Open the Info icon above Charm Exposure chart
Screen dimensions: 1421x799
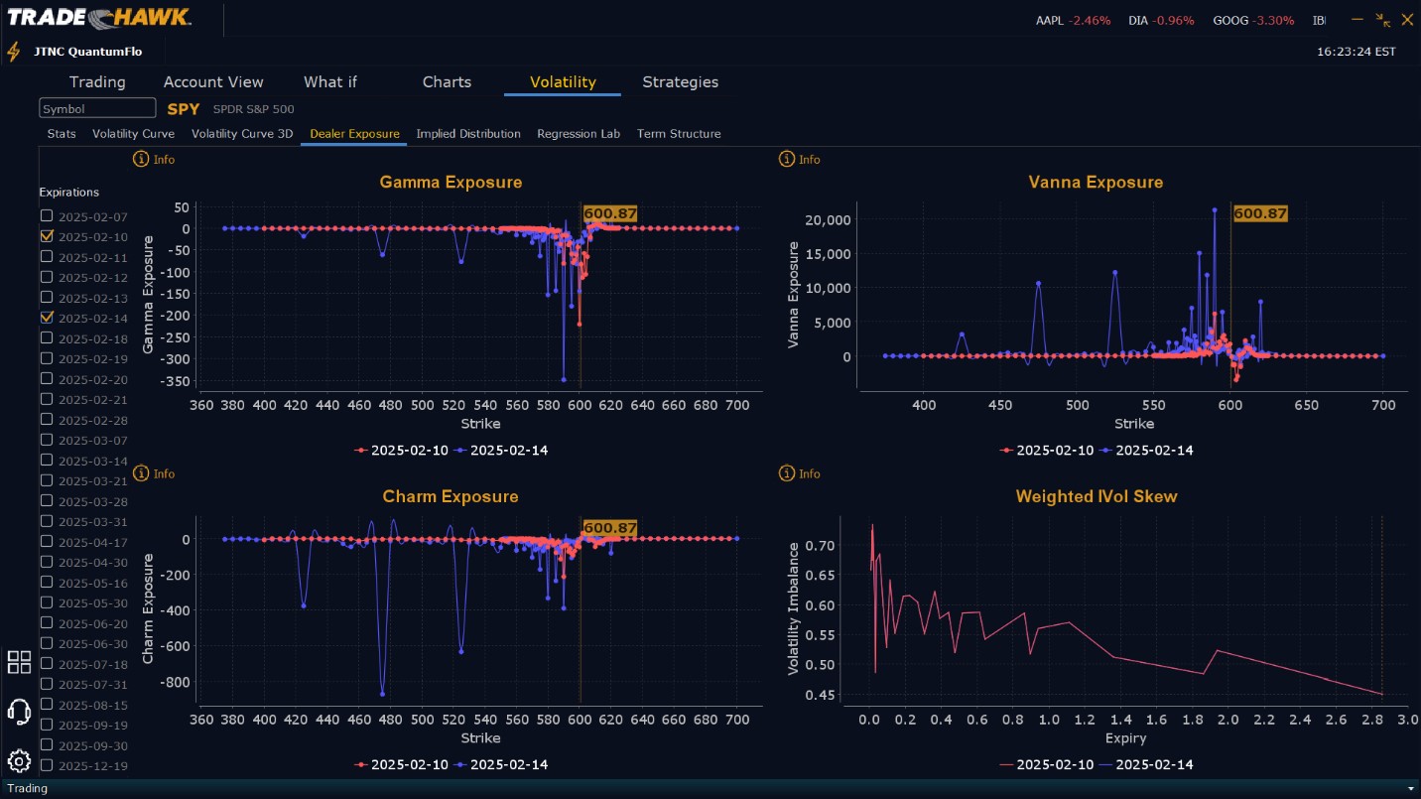tap(140, 473)
